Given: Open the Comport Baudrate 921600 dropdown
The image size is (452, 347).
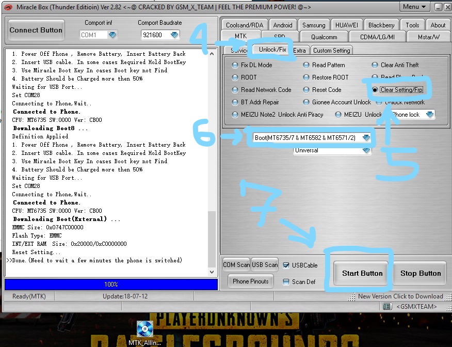Looking at the screenshot, I should point(174,35).
